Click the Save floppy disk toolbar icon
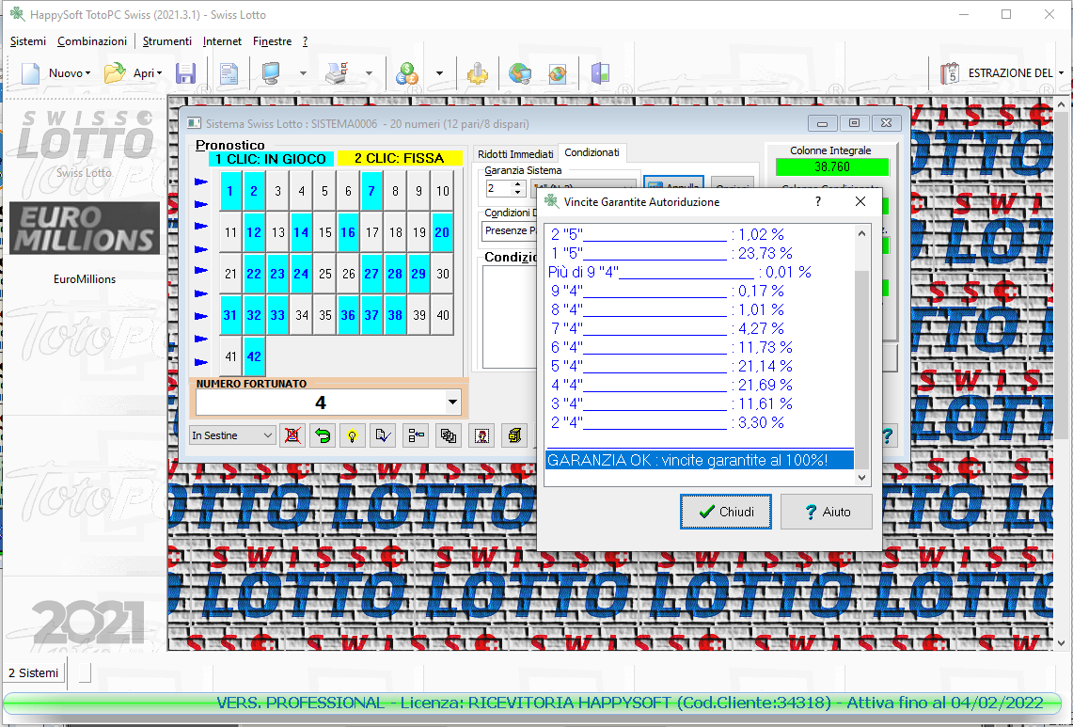Image resolution: width=1073 pixels, height=727 pixels. pyautogui.click(x=185, y=73)
